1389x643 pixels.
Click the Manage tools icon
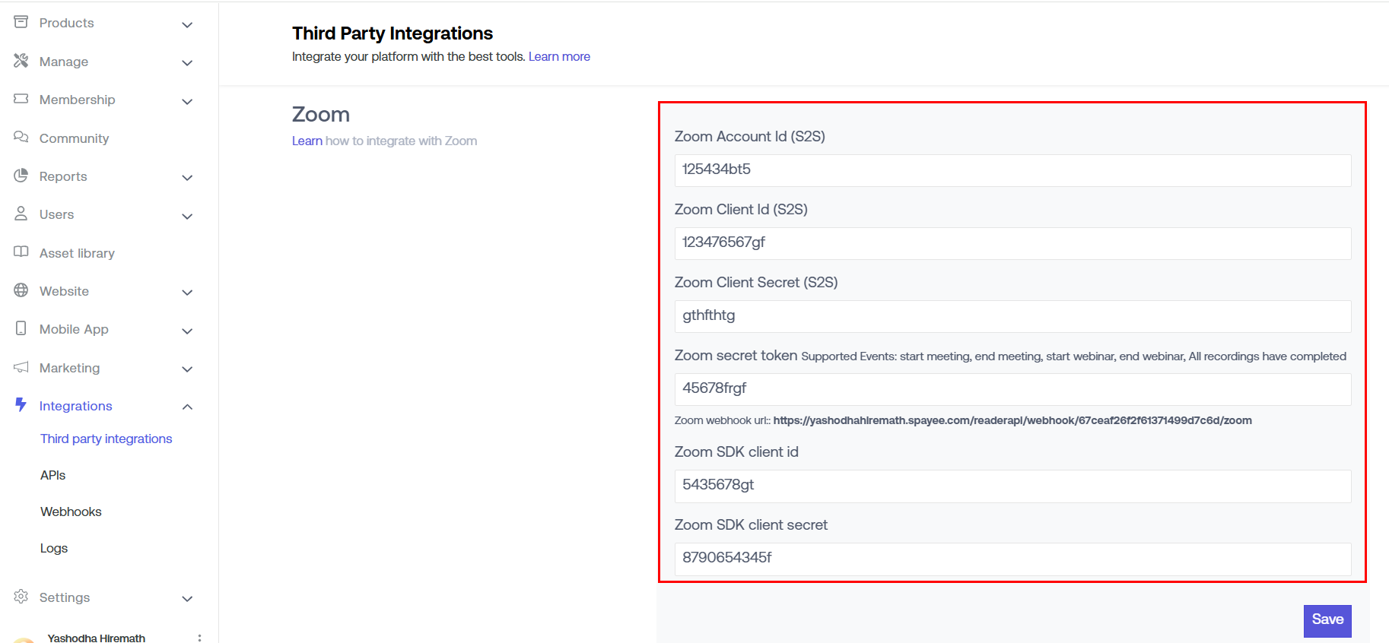click(21, 61)
